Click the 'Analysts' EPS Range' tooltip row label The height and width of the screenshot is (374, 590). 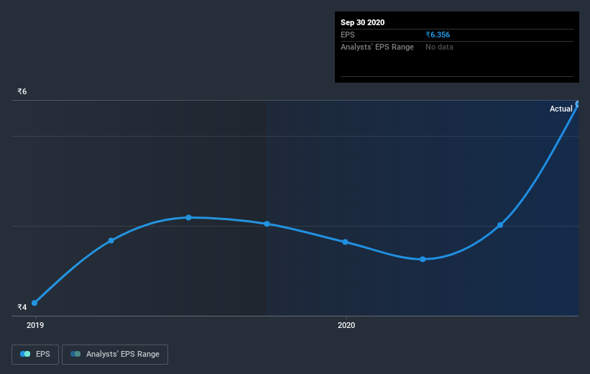point(377,47)
